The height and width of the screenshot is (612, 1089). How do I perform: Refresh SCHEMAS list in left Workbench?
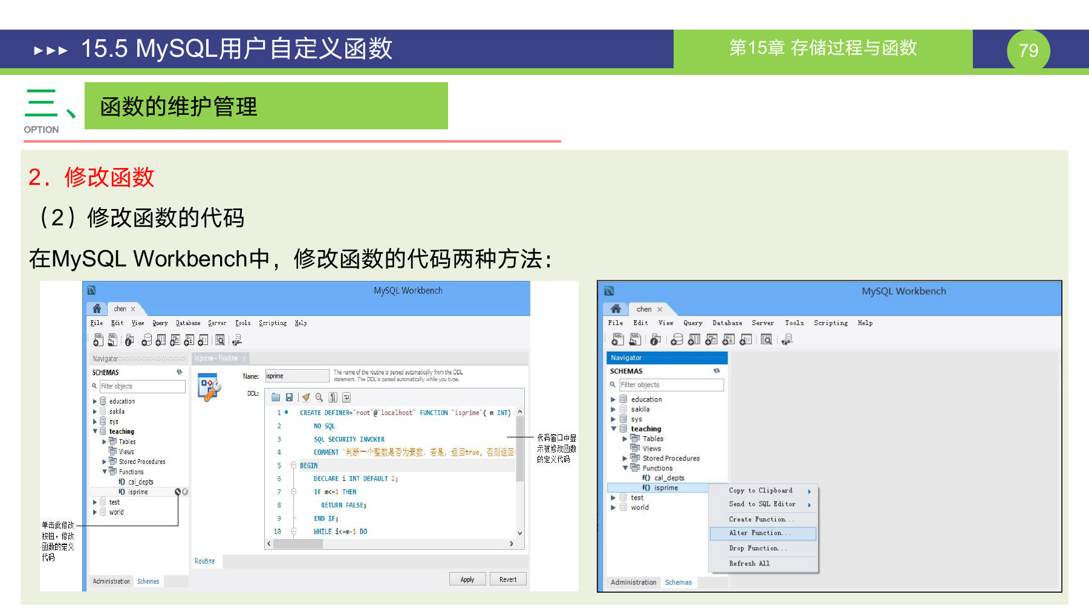[180, 372]
